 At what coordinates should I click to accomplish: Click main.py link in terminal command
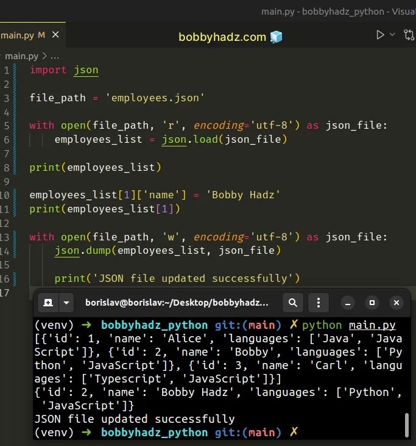[372, 325]
